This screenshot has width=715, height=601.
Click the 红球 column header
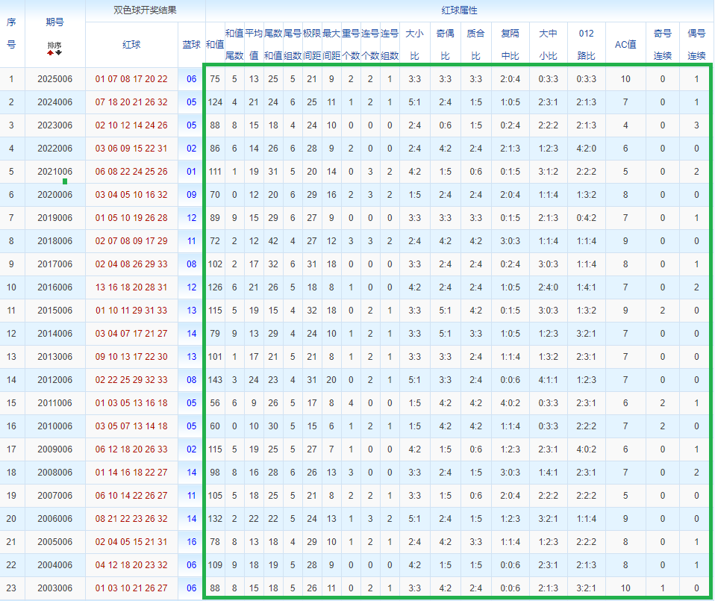(x=131, y=45)
